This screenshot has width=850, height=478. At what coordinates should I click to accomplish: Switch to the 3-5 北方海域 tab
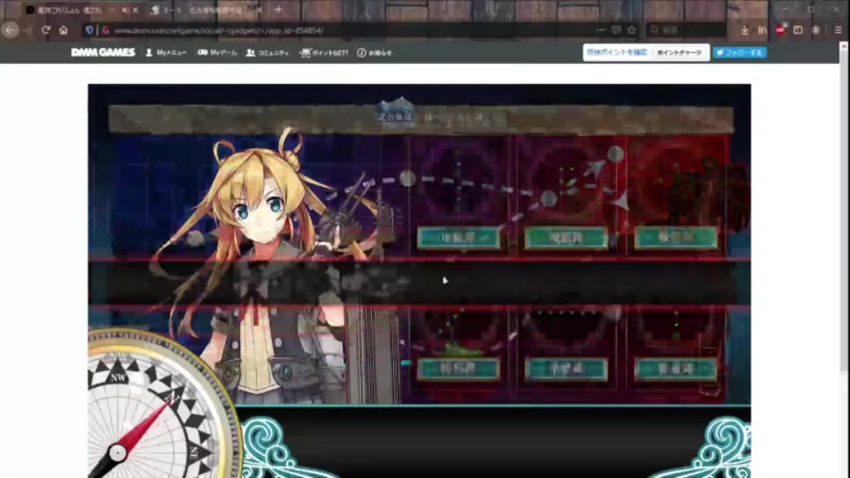coord(206,10)
